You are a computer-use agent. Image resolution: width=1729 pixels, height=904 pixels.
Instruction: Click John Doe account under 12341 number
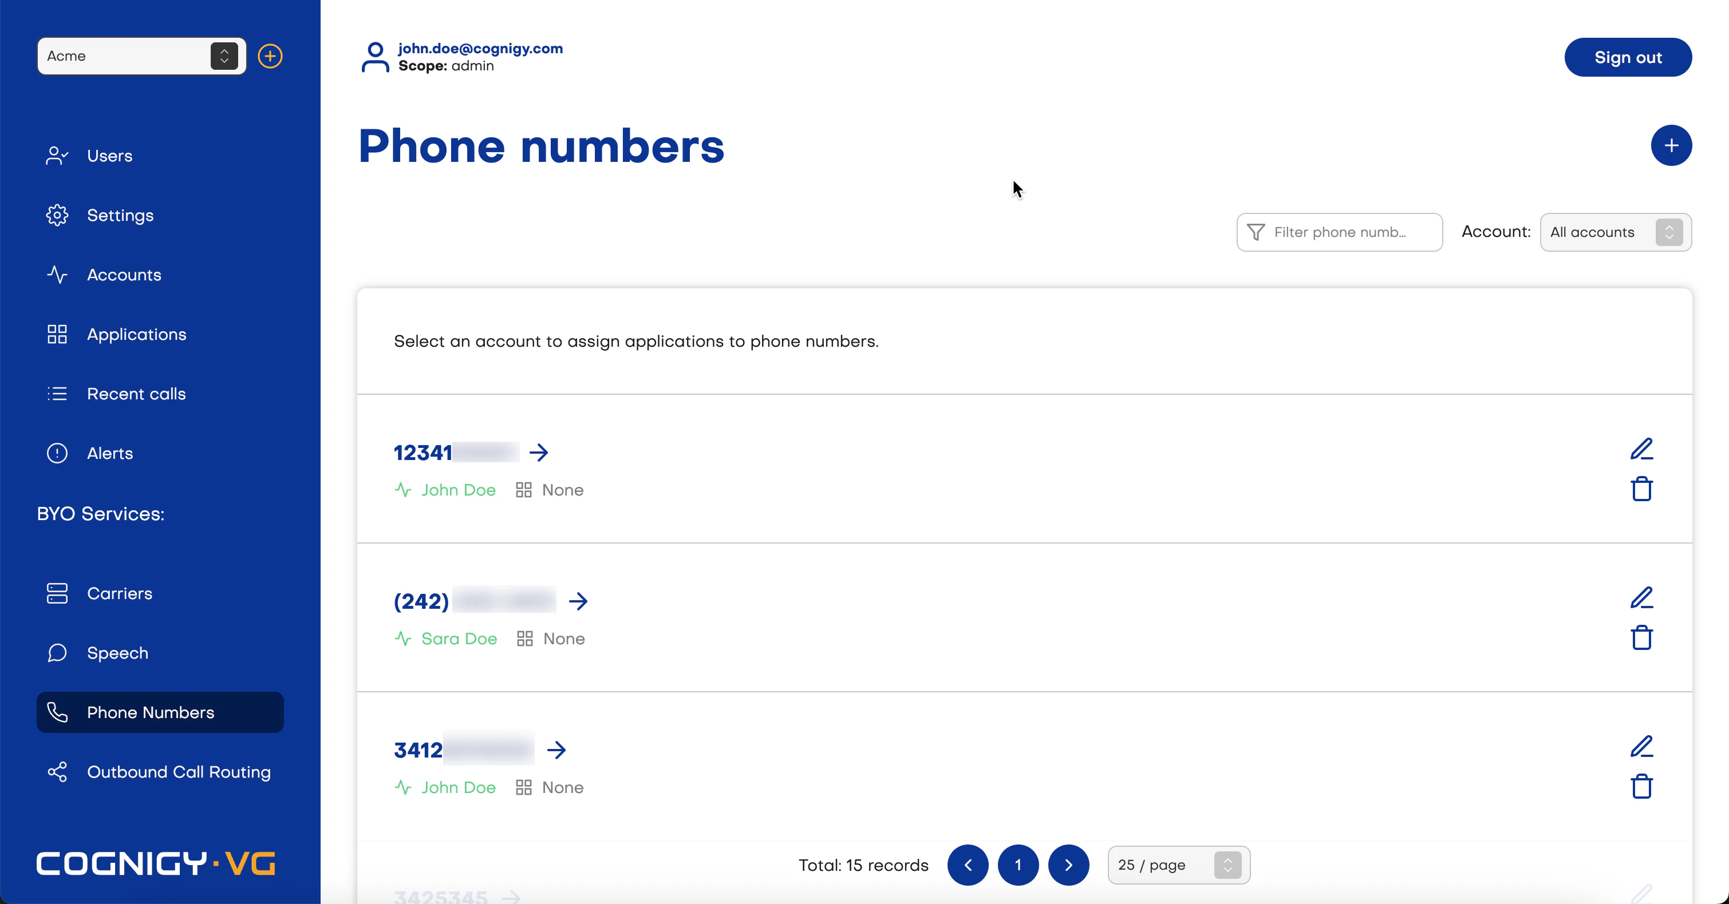(x=445, y=490)
